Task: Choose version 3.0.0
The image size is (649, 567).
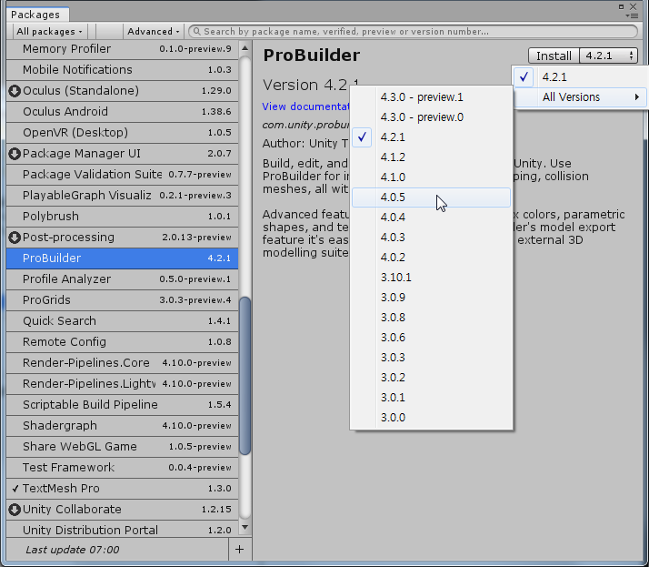Action: click(x=431, y=418)
